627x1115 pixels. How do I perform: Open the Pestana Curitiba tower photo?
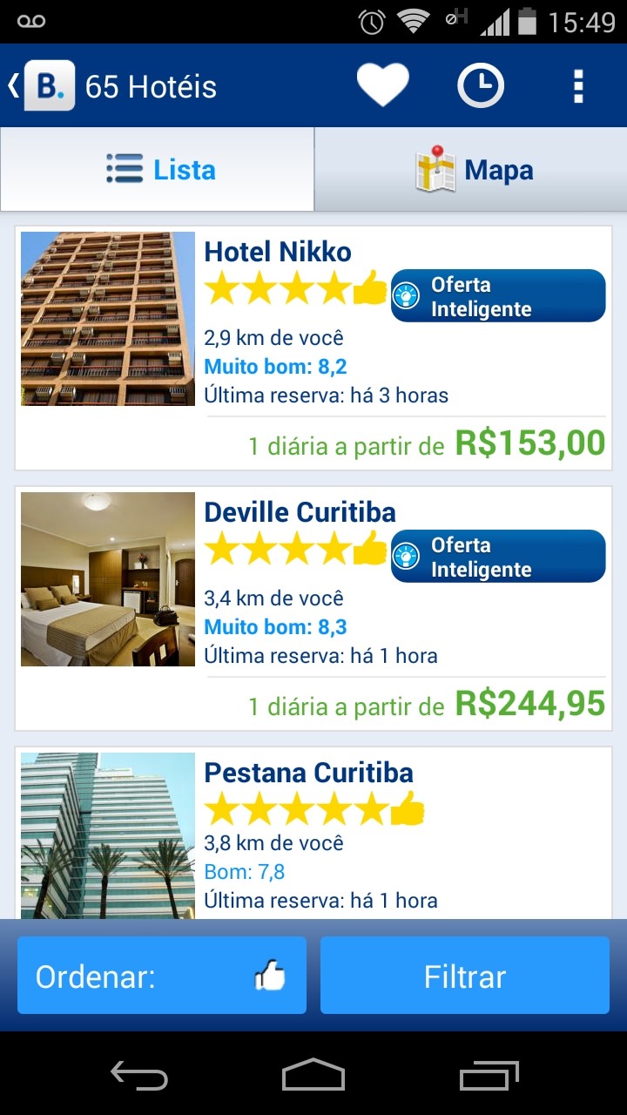click(x=108, y=835)
